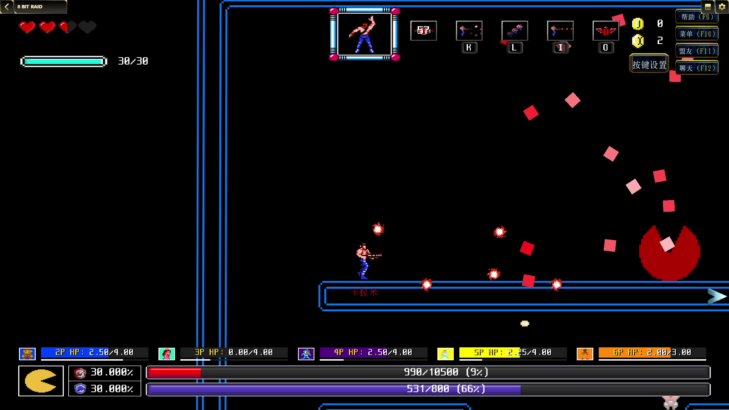Image resolution: width=729 pixels, height=410 pixels.
Task: Click the 8 BIT RAID title tab
Action: 40,6
